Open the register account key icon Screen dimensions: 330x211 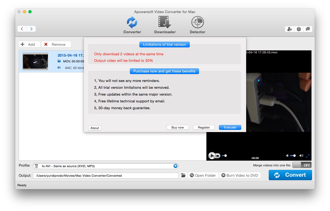click(x=290, y=29)
